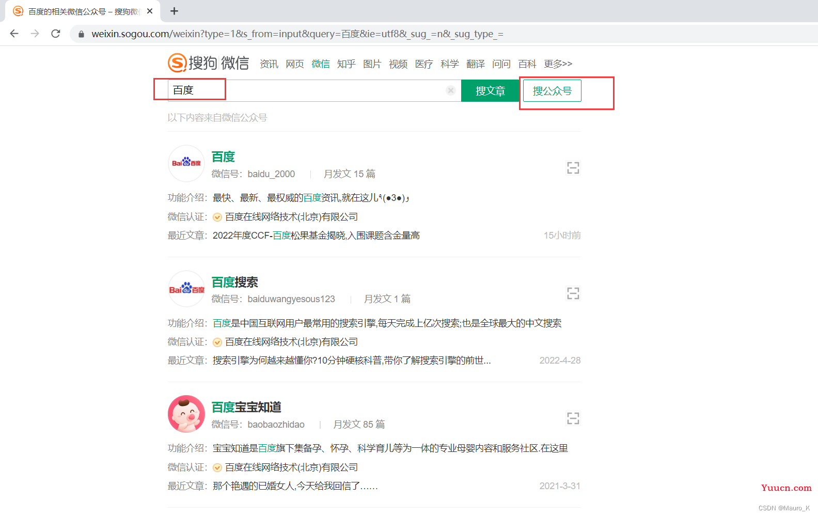Screen dimensions: 818x516
Task: Click the 百度搜索 account avatar
Action: click(x=186, y=289)
